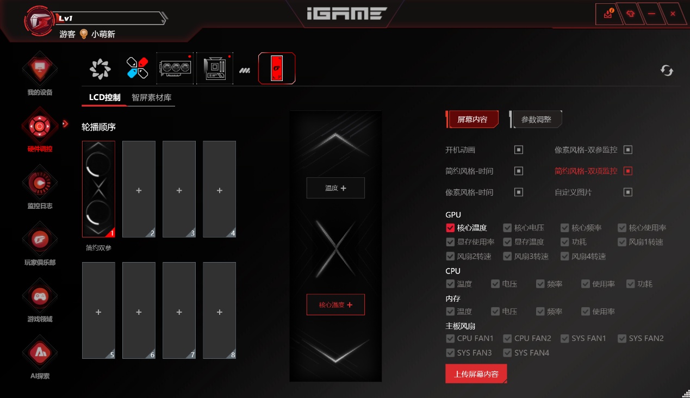Click the 温度 + button in preview
This screenshot has height=398, width=690.
(335, 188)
